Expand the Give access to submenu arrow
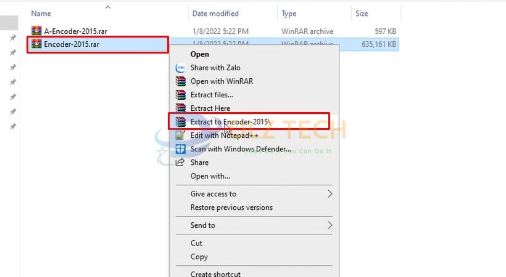 pos(330,193)
